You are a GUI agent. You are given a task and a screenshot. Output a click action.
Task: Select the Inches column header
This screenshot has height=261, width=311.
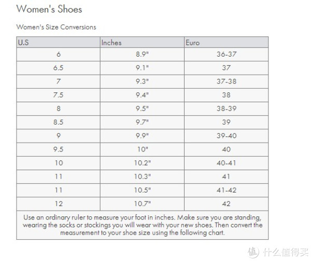142,42
